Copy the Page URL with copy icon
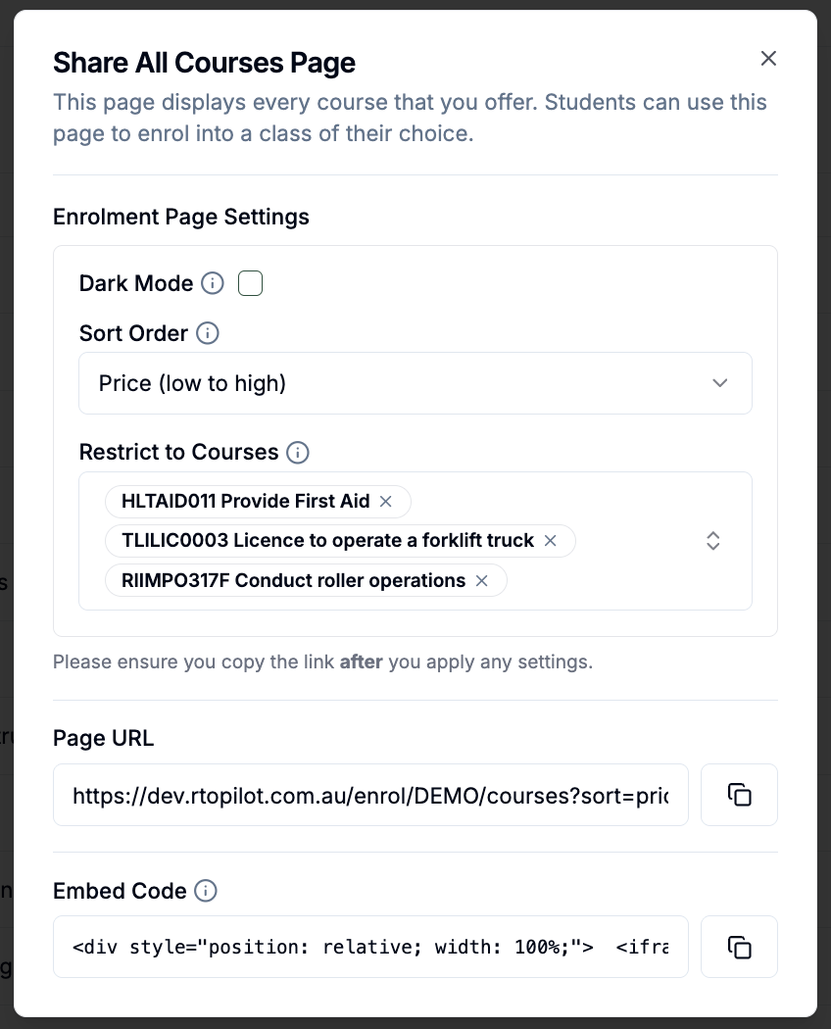 tap(739, 795)
